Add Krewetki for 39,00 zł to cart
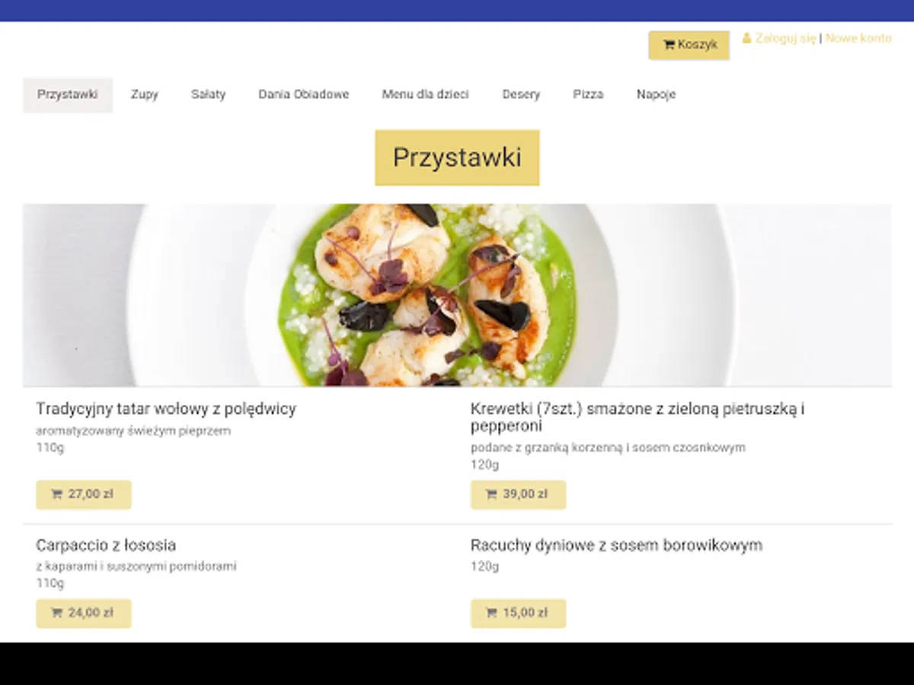Viewport: 914px width, 685px height. [x=518, y=495]
